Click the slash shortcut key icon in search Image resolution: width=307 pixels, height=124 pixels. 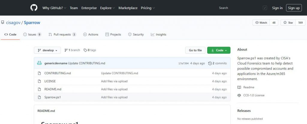265,8
